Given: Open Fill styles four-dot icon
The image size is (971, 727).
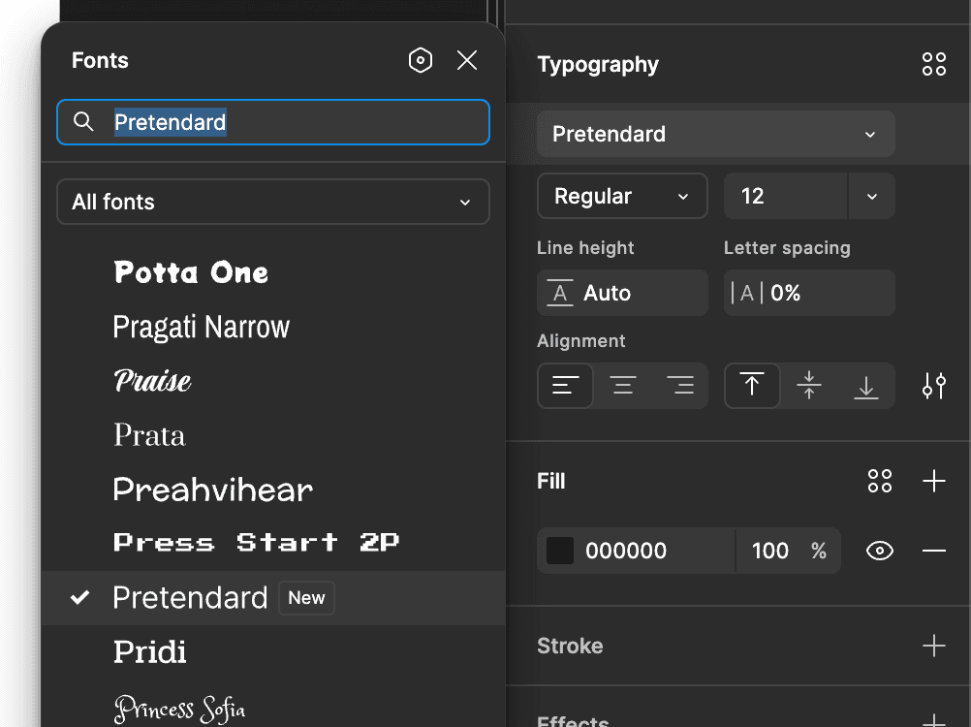Looking at the screenshot, I should click(x=879, y=481).
